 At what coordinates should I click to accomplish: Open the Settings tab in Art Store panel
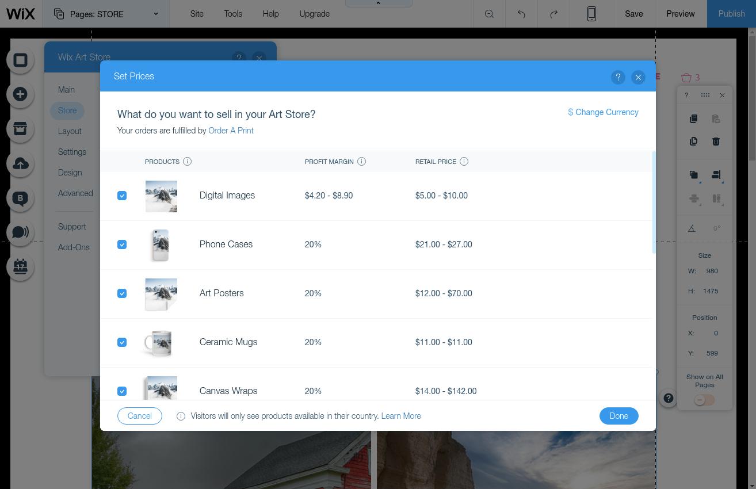point(72,152)
